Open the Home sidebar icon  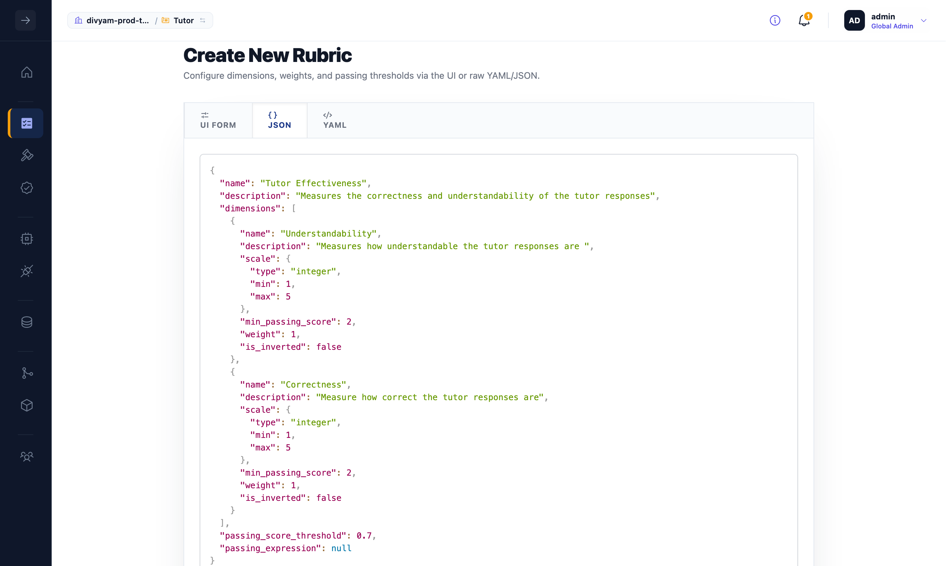pos(26,72)
